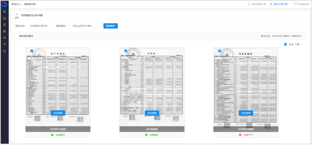
Task: Open the file icon at sidebar bottom
Action: click(x=4, y=51)
